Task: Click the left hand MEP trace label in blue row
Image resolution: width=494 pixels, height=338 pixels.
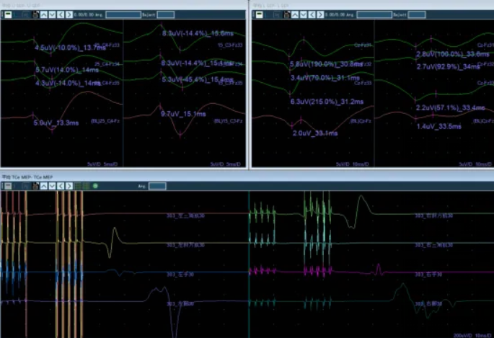Action: [x=180, y=275]
